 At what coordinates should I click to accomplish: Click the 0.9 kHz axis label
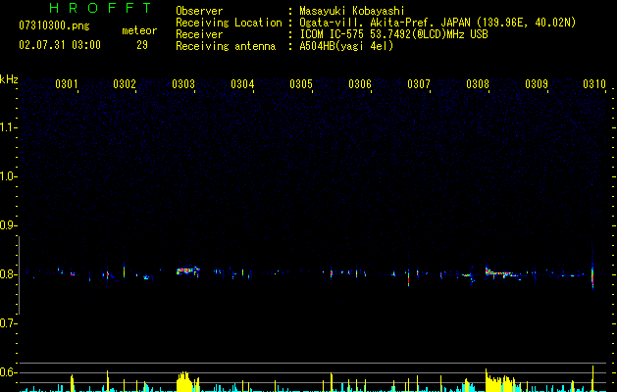point(8,225)
